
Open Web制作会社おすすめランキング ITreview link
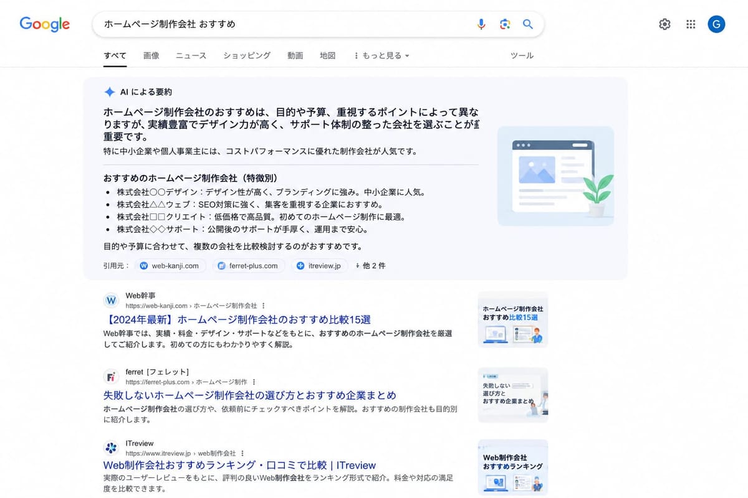239,465
